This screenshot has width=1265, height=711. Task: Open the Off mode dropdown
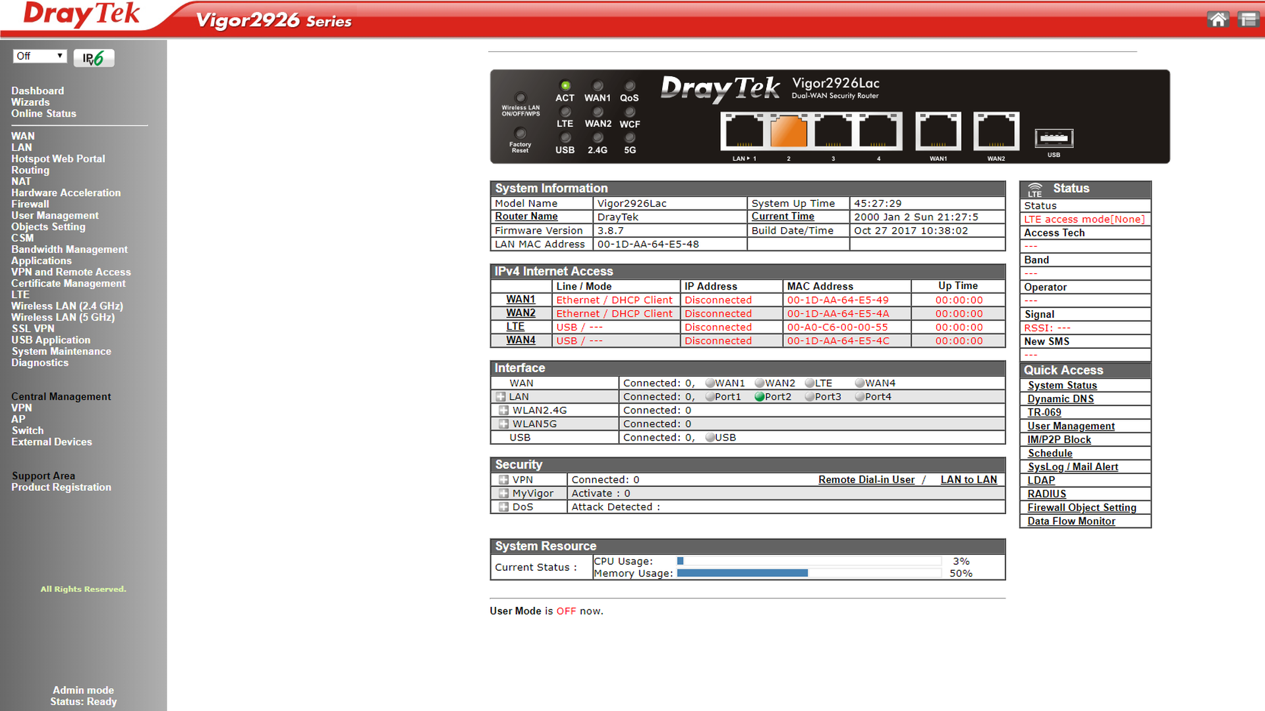pos(40,56)
